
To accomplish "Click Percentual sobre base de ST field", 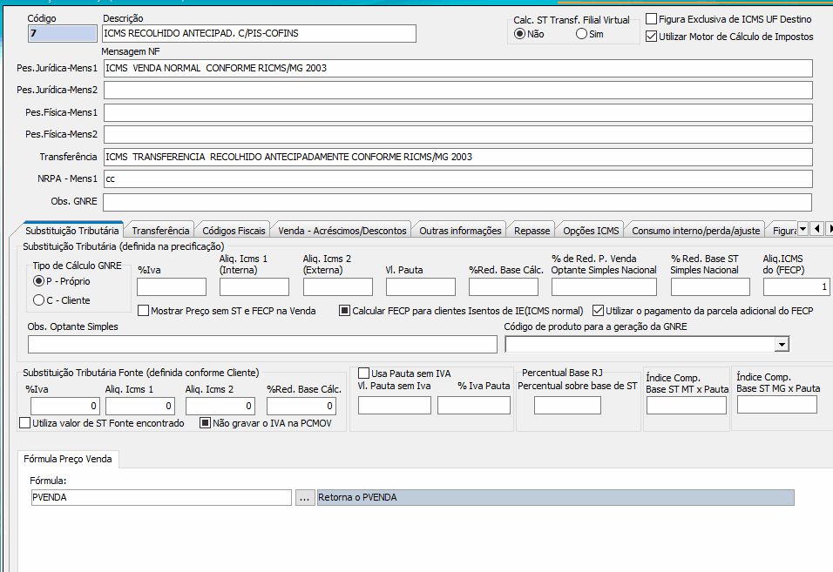I will 567,406.
